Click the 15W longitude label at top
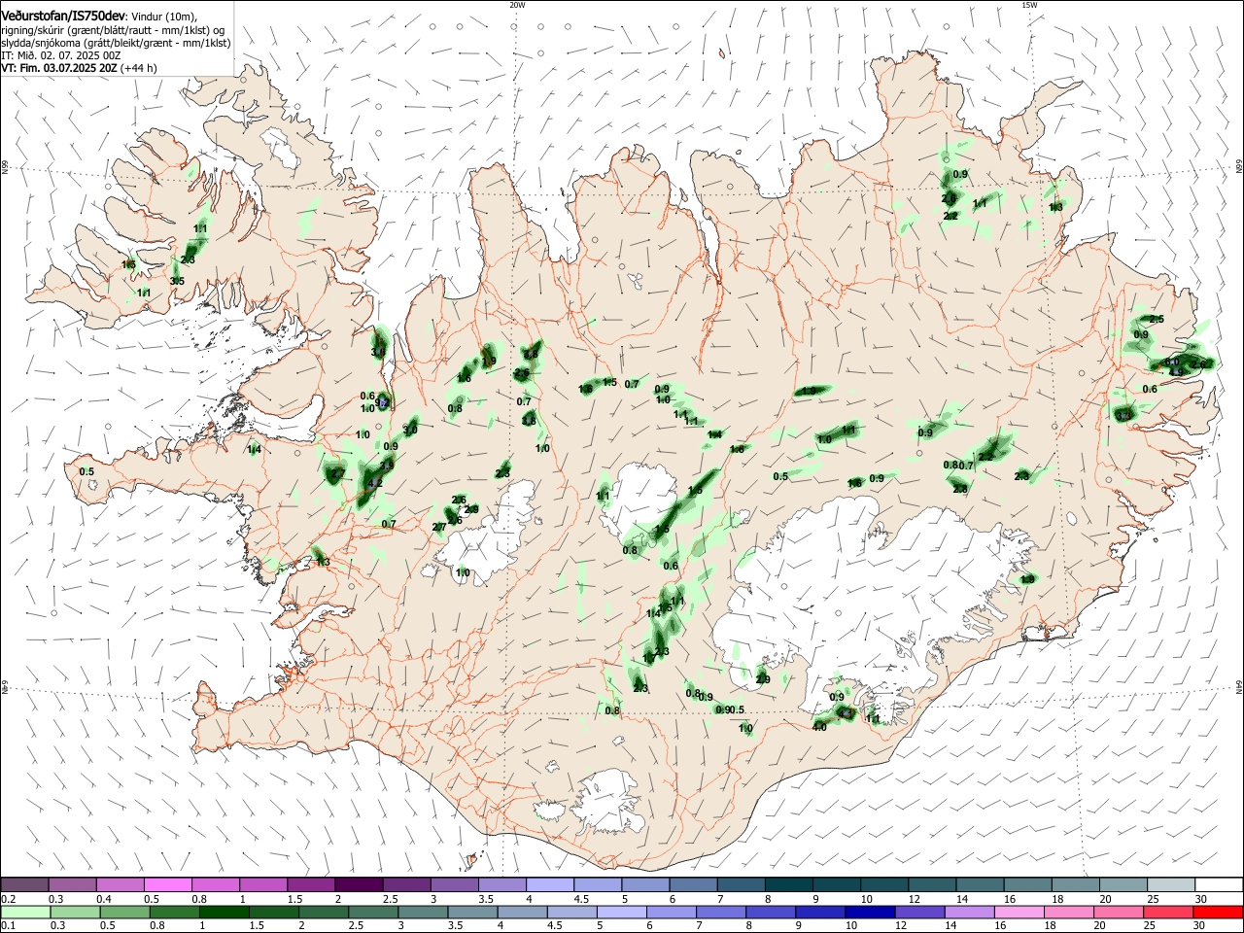1244x933 pixels. click(x=1029, y=5)
